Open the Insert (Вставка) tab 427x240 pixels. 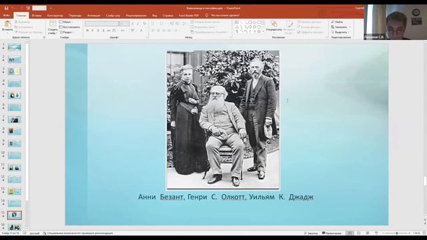click(37, 15)
